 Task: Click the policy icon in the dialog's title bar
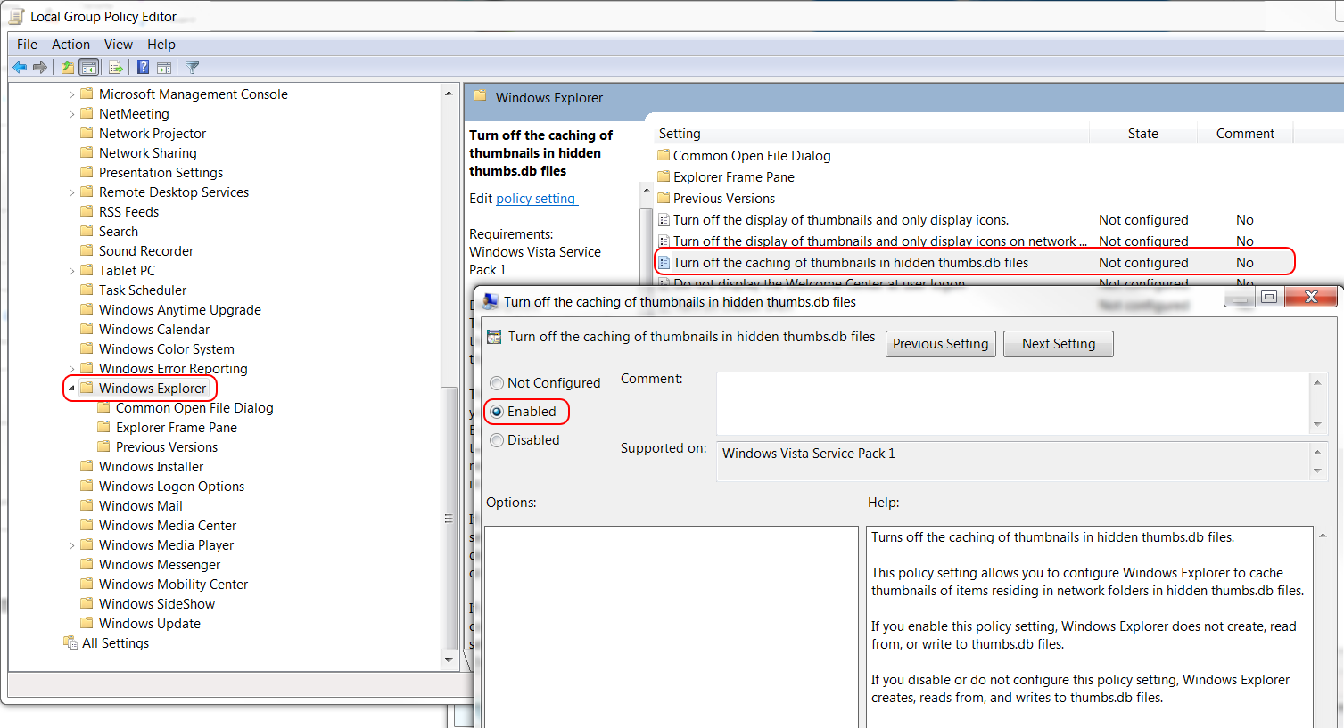491,301
